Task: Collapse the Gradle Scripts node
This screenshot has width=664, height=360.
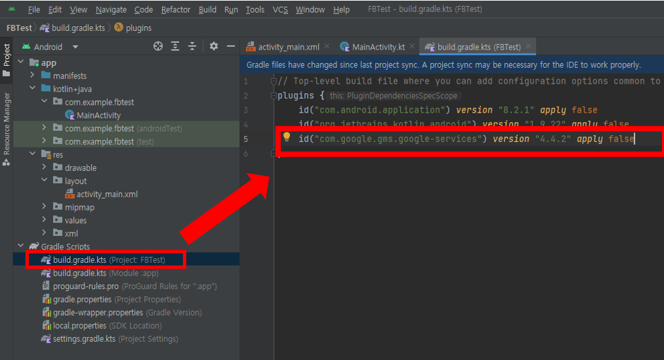Action: [20, 245]
